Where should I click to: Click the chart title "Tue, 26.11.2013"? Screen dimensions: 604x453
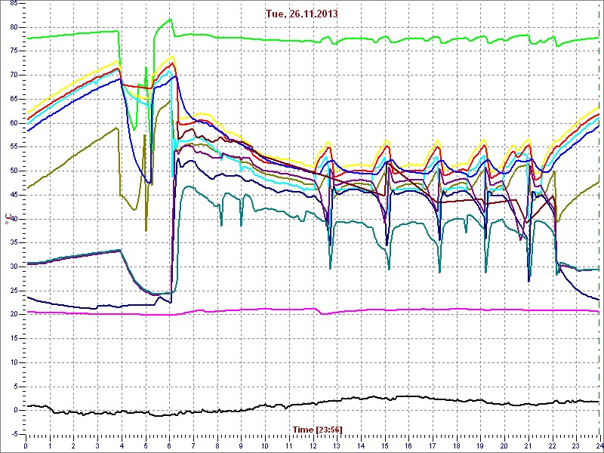[301, 14]
